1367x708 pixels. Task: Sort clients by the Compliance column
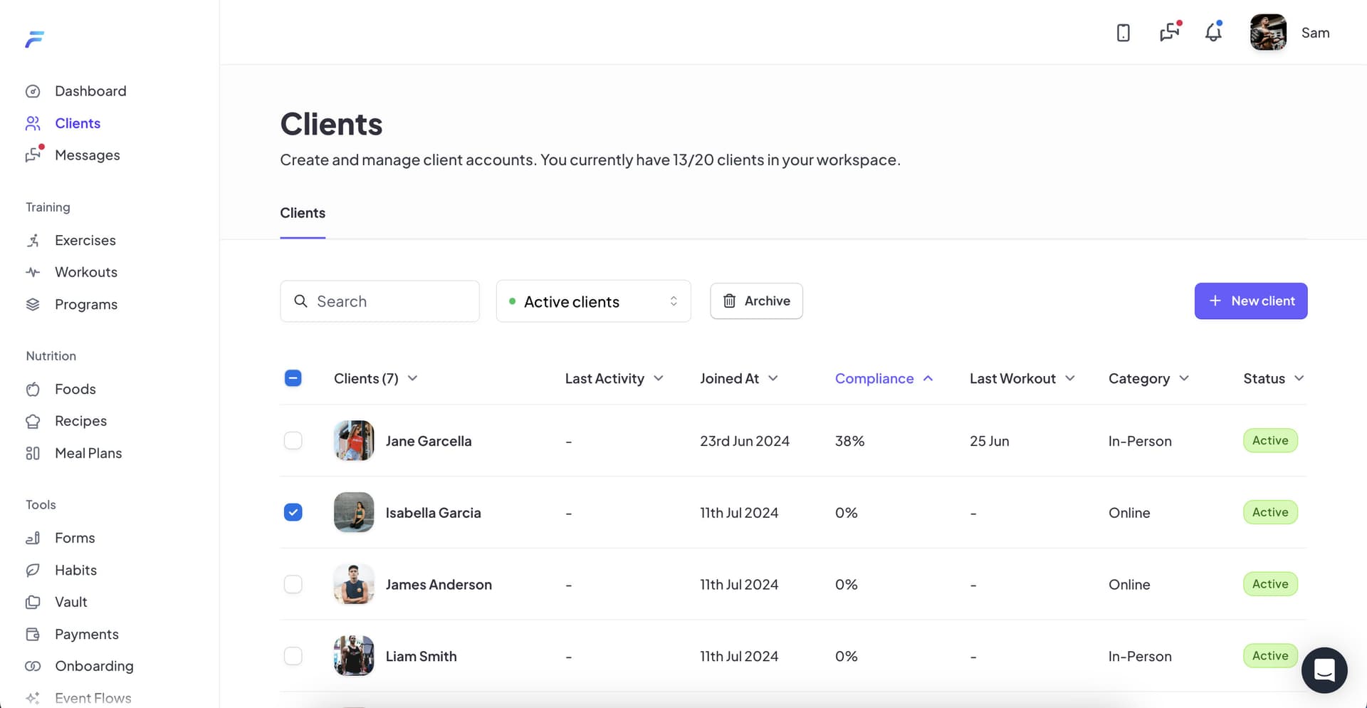tap(883, 378)
